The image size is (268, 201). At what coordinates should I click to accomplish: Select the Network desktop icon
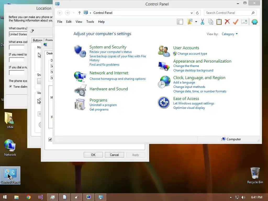coord(10,148)
